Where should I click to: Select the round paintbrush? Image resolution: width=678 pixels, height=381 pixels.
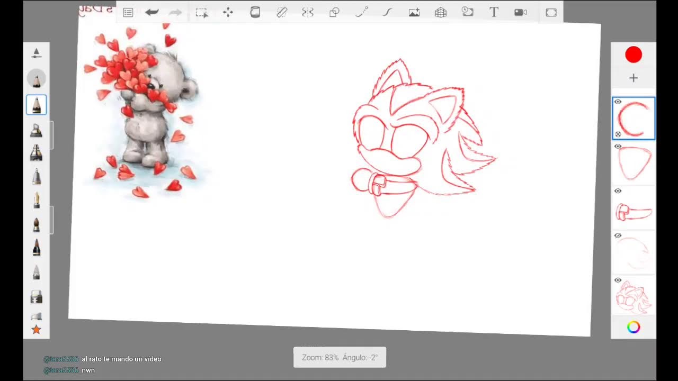click(x=37, y=224)
